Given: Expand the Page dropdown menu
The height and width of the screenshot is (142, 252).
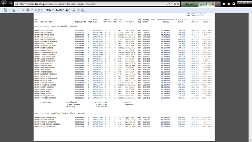Looking at the screenshot, I should click(x=39, y=10).
